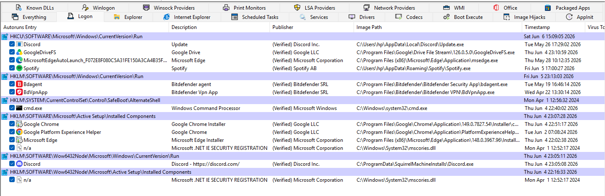Viewport: 605px width, 196px height.
Task: Click the registry icon of SafeBoot AlternateShell key
Action: (x=5, y=100)
